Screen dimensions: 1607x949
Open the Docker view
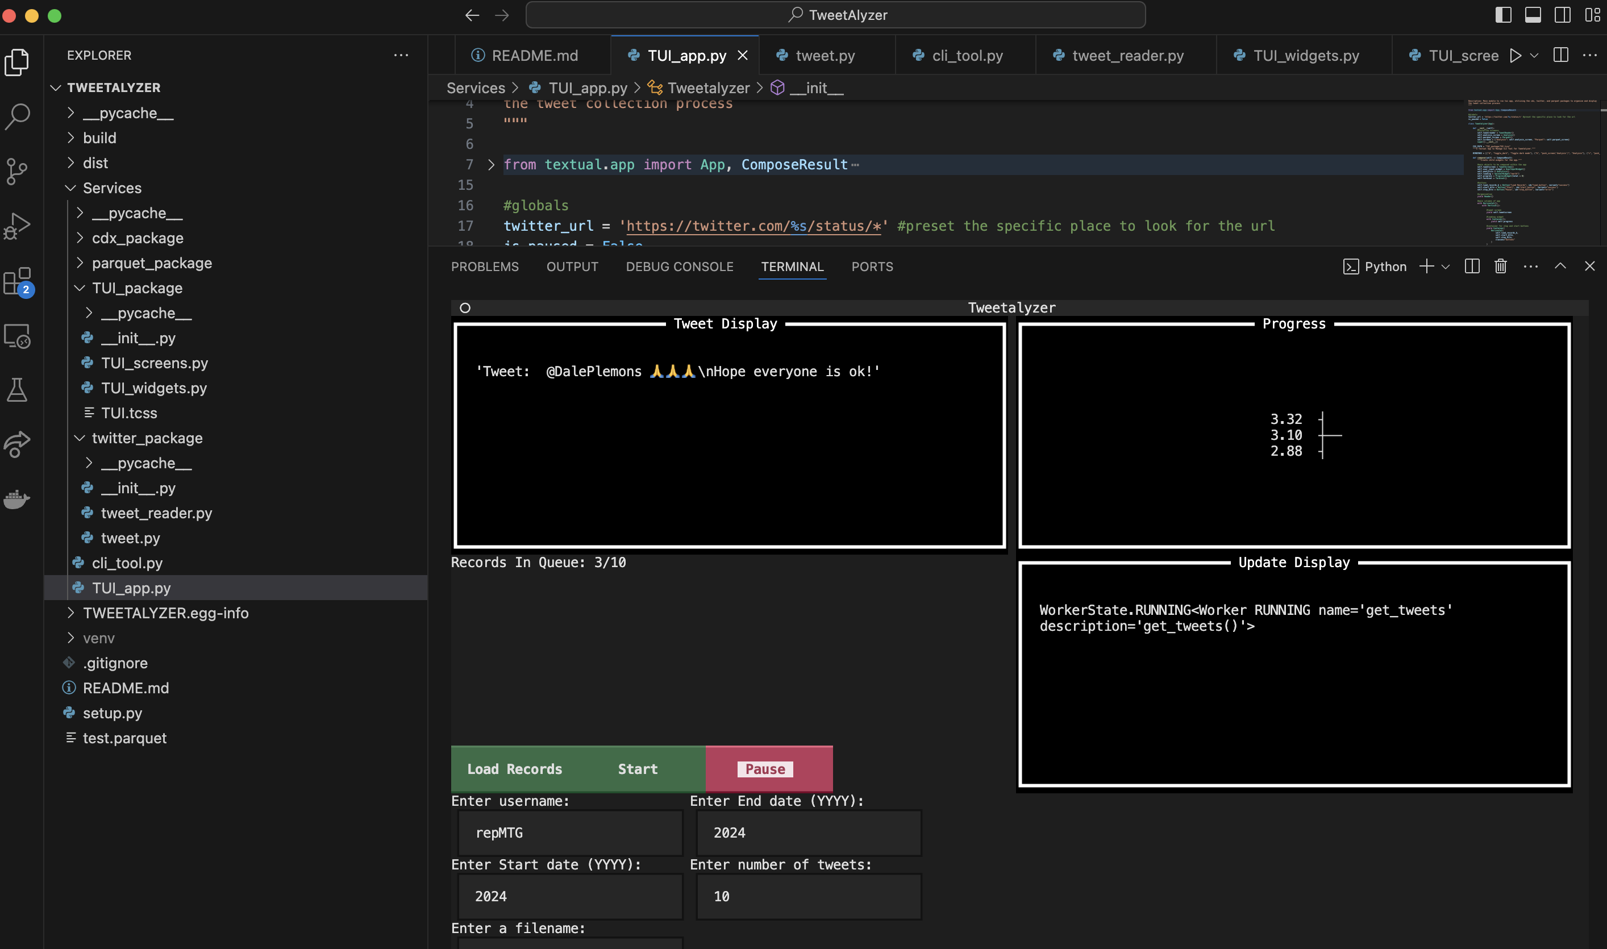coord(17,499)
